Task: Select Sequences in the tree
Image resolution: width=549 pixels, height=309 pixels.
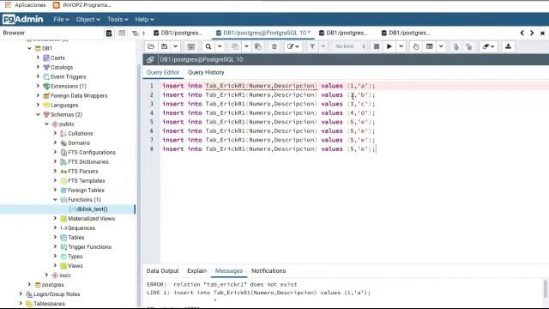Action: [x=81, y=228]
